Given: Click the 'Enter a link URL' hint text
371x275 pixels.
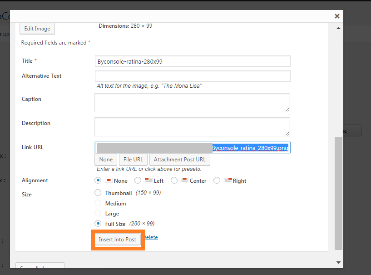Looking at the screenshot, I should 149,169.
